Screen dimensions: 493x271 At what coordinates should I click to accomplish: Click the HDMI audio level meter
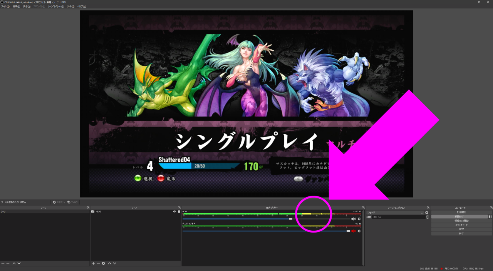[x=272, y=214]
